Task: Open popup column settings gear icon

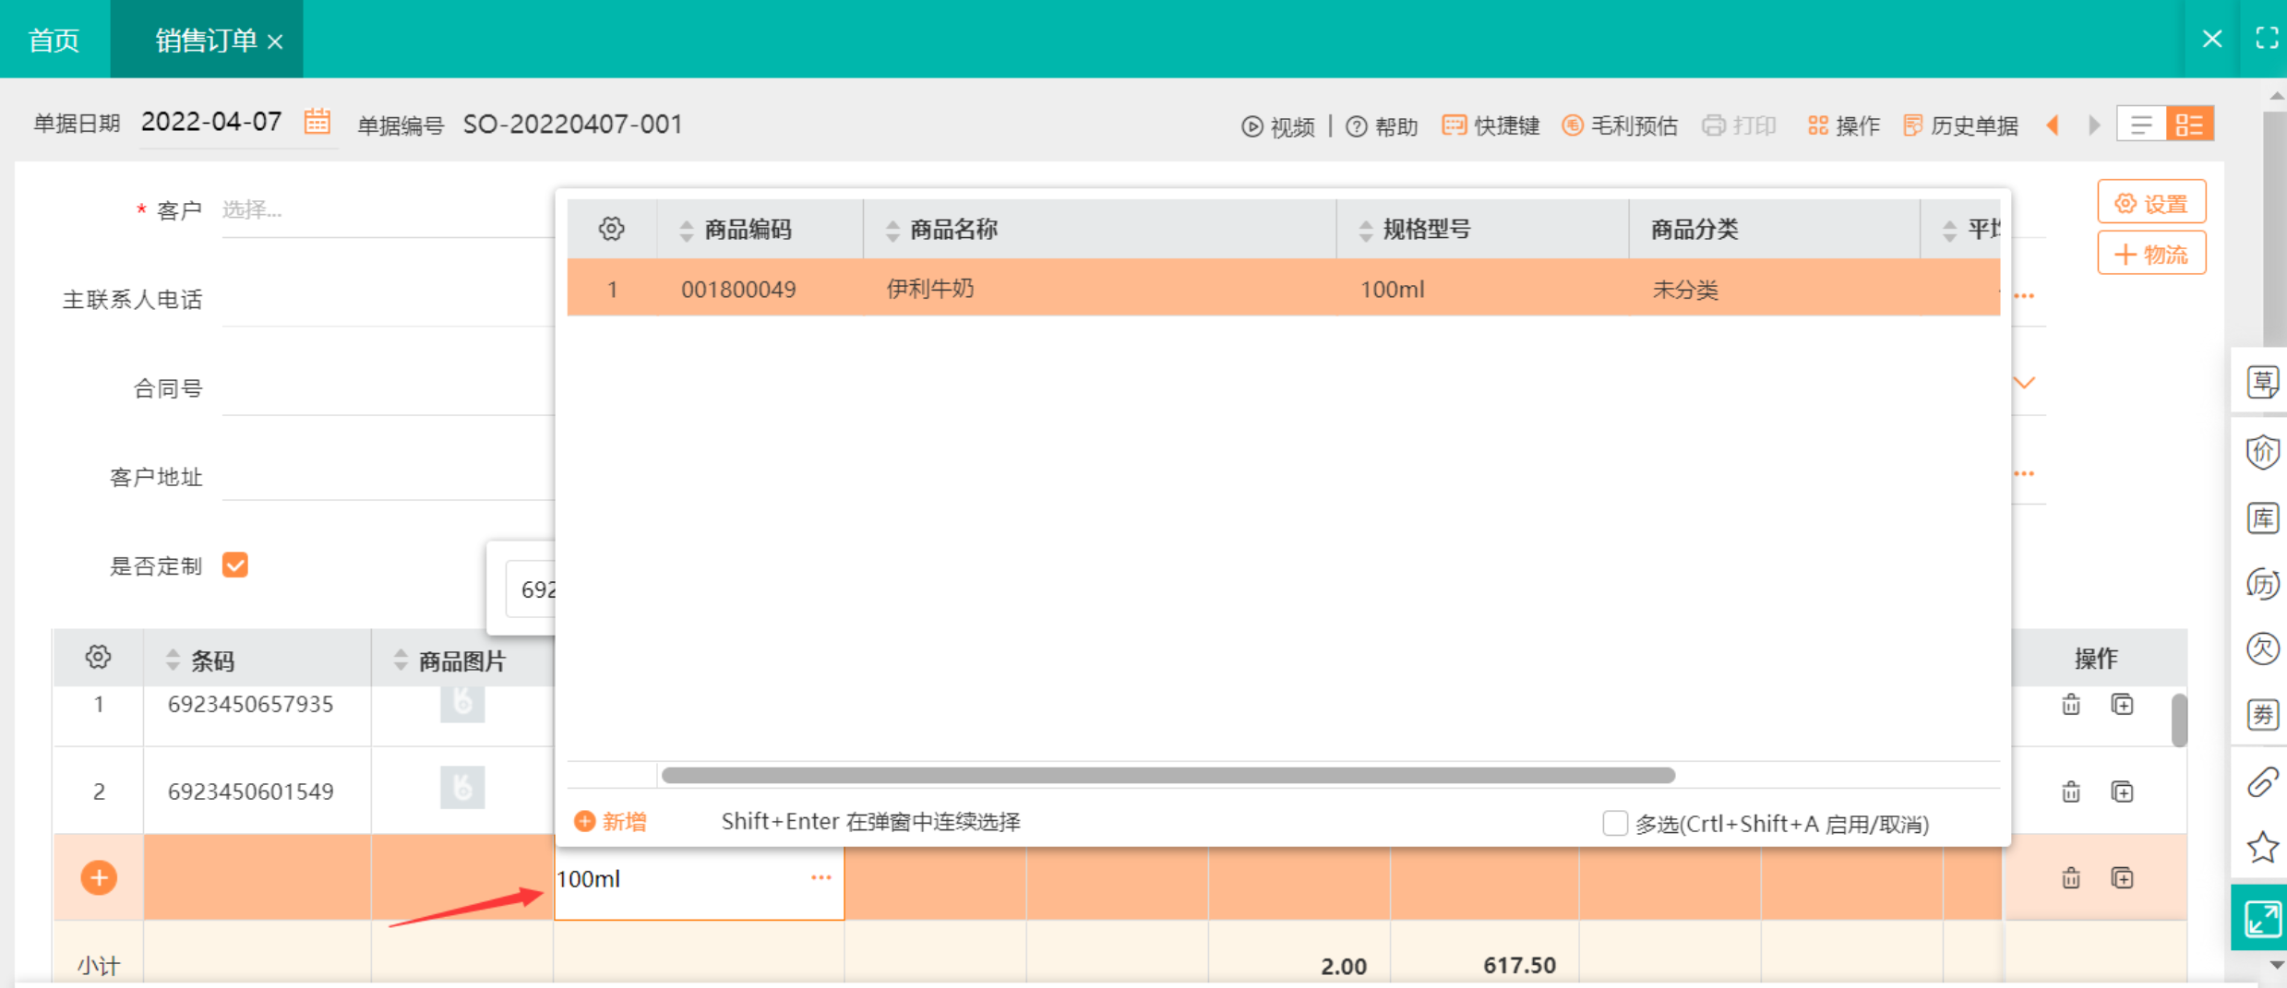Action: (611, 229)
